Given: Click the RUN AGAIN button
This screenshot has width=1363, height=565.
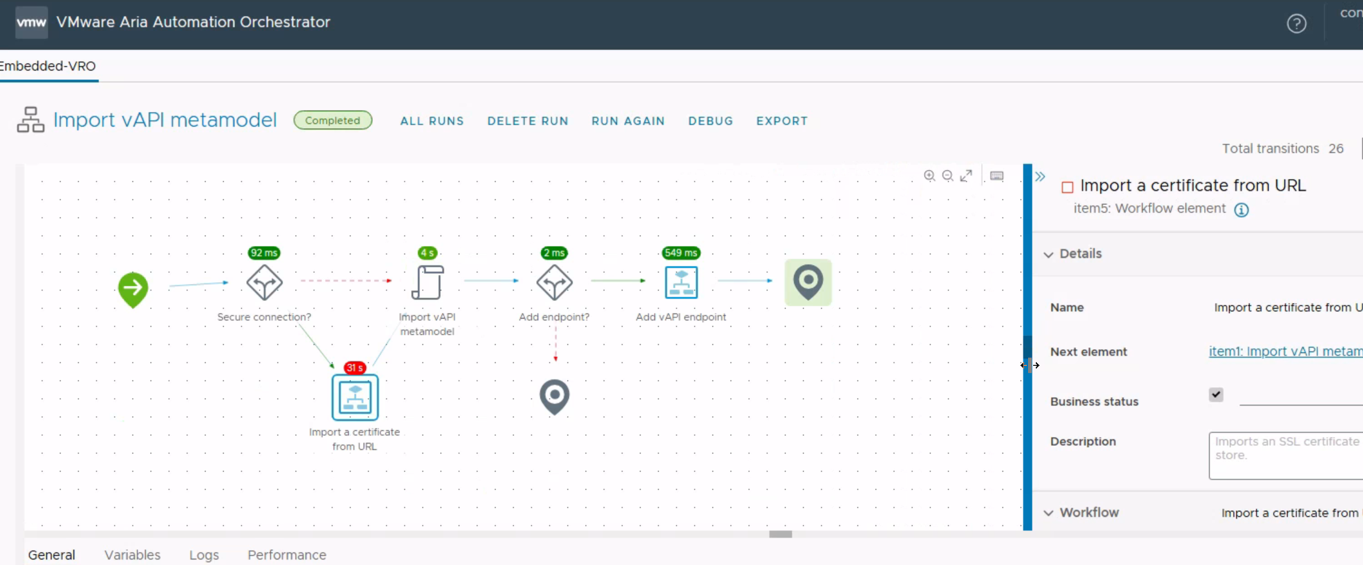Looking at the screenshot, I should [628, 121].
